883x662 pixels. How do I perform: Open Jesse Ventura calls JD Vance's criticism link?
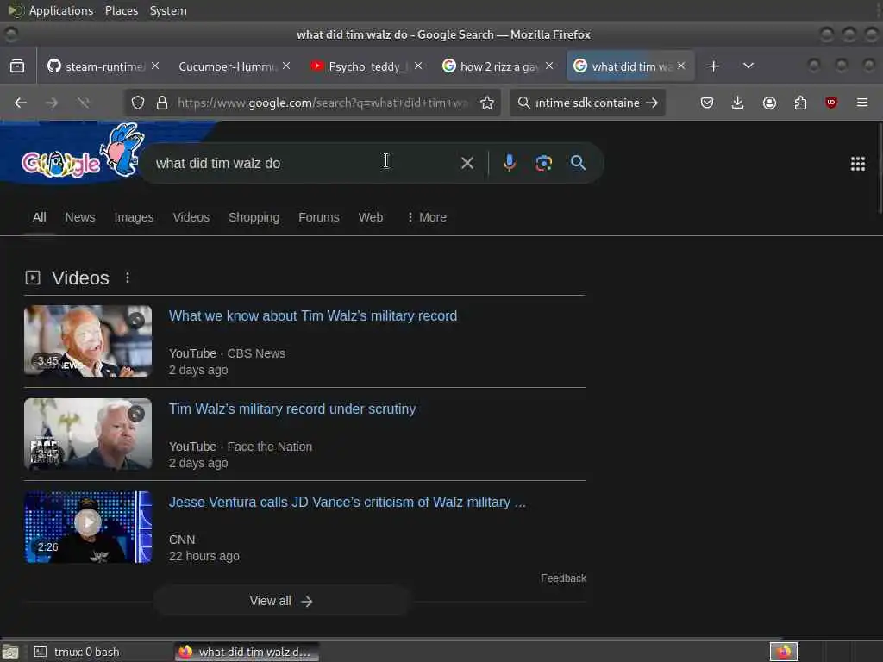[348, 503]
